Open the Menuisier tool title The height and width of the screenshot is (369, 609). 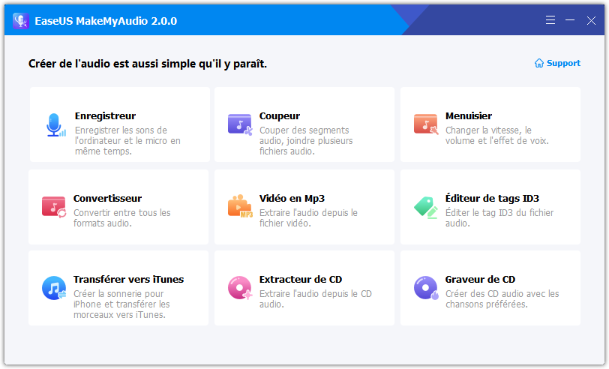pyautogui.click(x=469, y=115)
